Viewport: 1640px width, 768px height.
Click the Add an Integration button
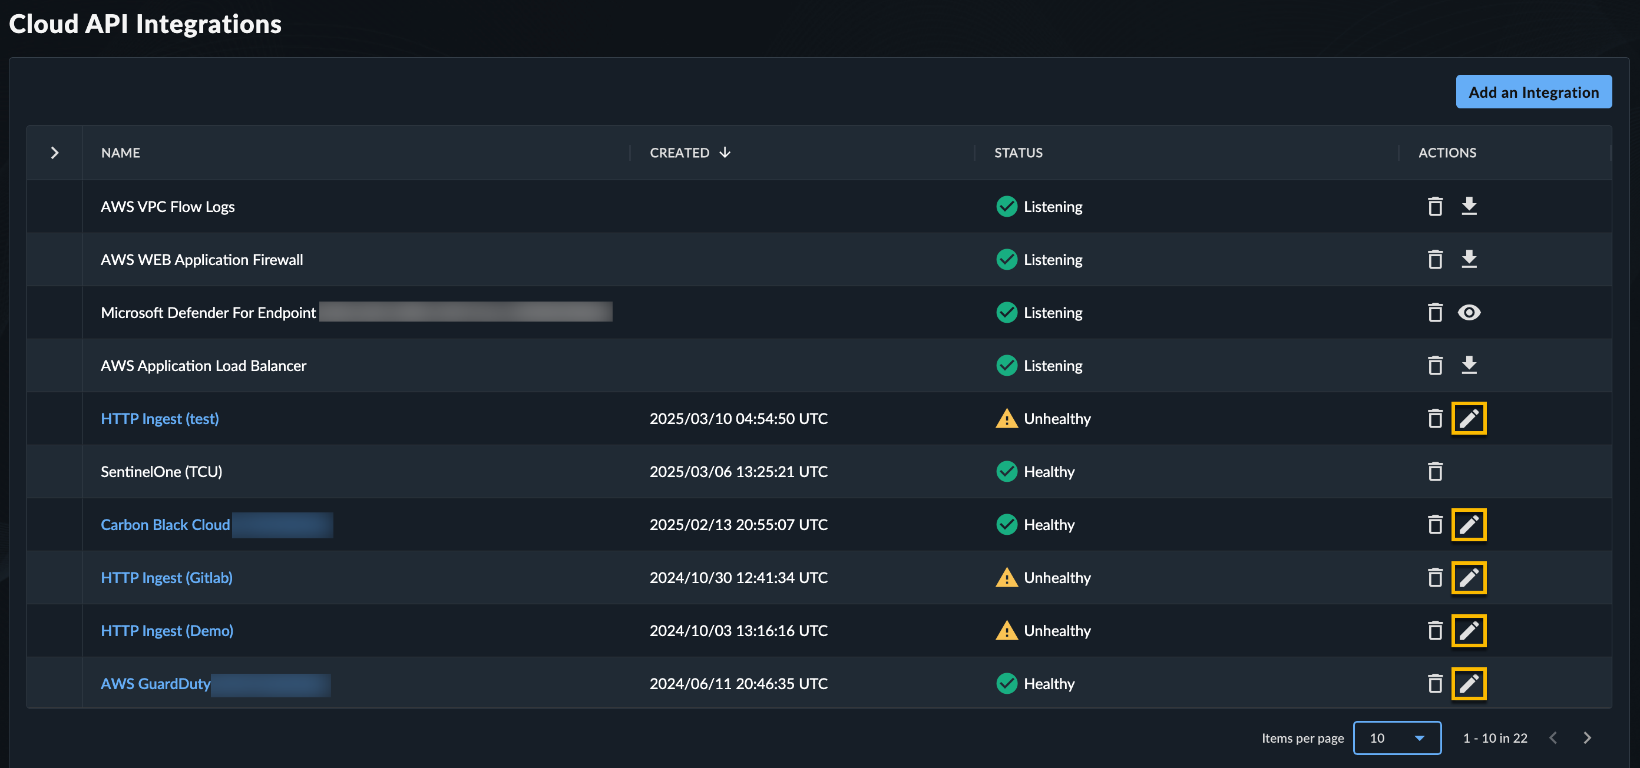coord(1534,92)
